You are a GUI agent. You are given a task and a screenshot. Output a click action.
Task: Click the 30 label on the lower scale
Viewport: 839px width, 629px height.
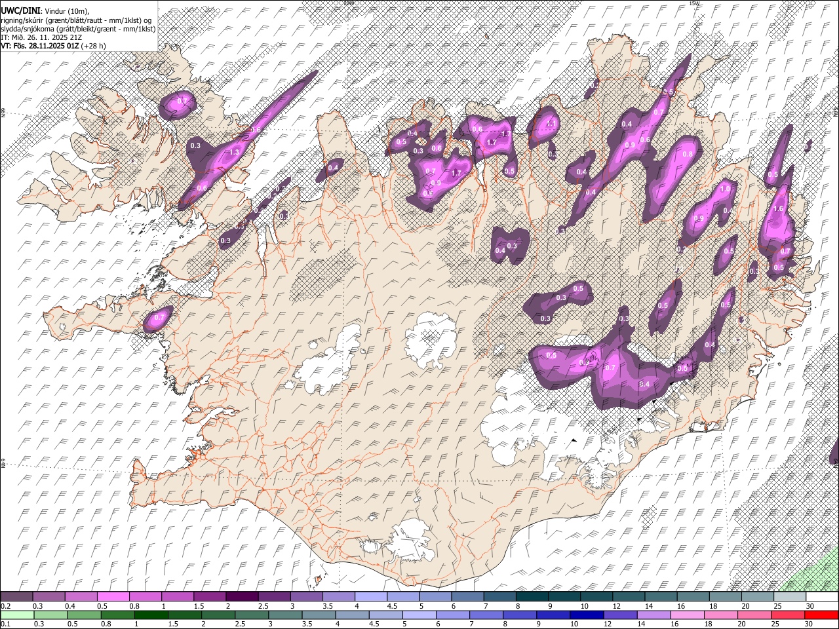(810, 624)
